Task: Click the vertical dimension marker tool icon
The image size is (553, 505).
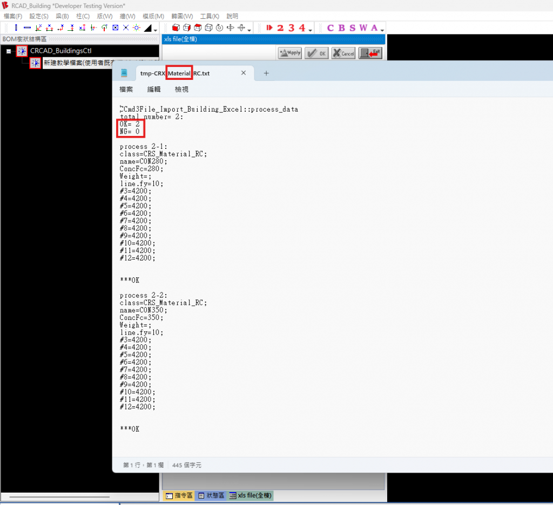Action: coord(71,28)
